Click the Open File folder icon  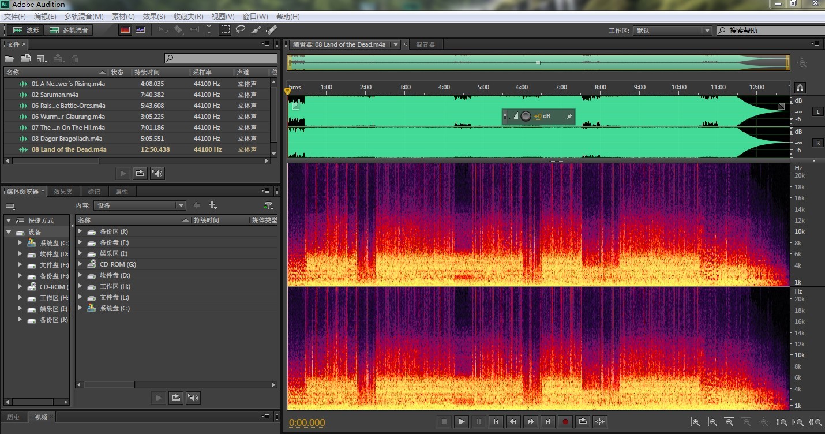(9, 59)
